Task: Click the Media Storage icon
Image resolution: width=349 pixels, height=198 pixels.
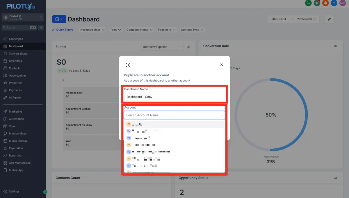Action: click(6, 141)
